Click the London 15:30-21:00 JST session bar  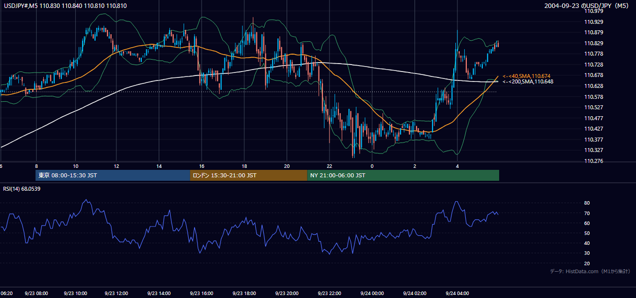point(248,175)
